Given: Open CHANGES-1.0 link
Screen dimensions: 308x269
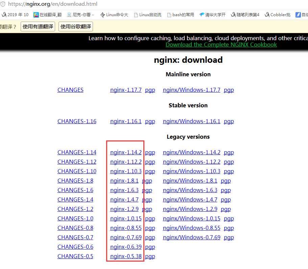Looking at the screenshot, I should click(x=75, y=218).
